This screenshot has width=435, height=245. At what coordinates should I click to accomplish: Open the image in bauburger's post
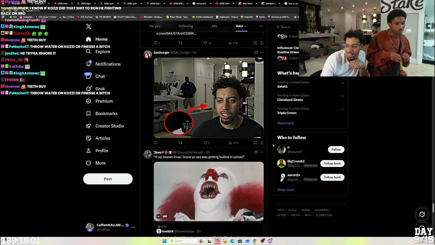coord(208,98)
